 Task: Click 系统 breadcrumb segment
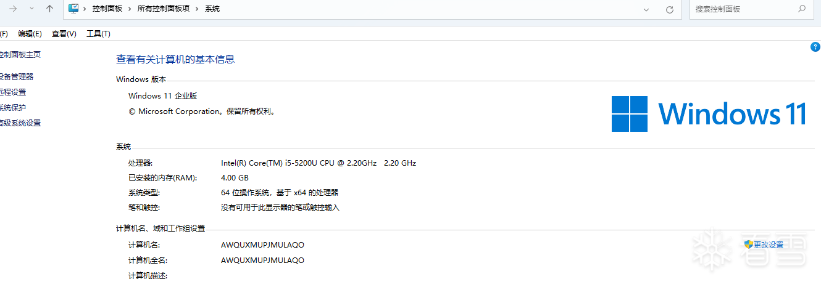coord(212,9)
